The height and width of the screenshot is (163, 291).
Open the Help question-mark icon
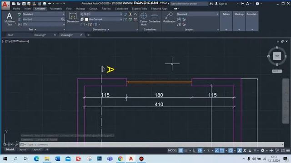click(257, 4)
